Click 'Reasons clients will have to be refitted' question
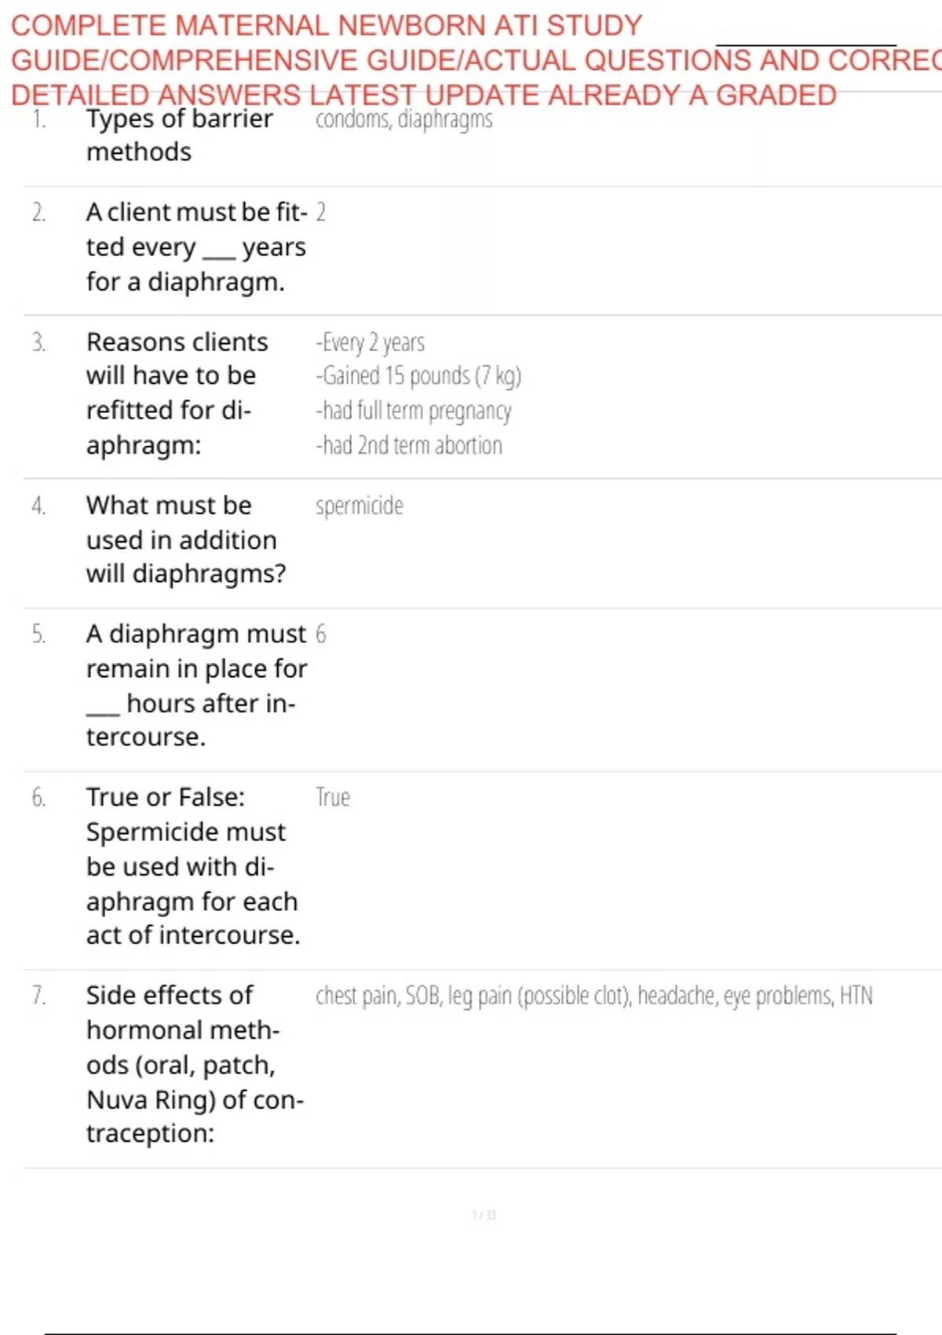 (177, 393)
